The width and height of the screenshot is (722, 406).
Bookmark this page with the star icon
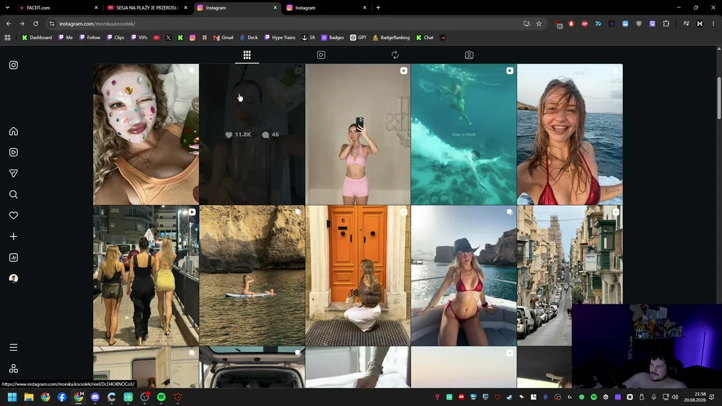pyautogui.click(x=539, y=24)
